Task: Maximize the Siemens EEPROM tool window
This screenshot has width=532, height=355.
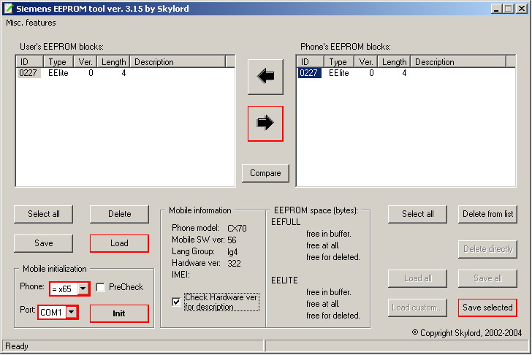Action: point(509,9)
